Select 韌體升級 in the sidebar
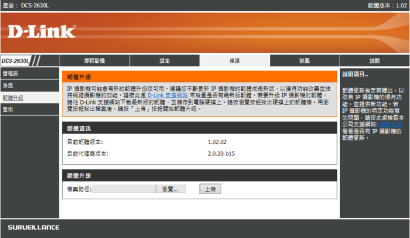410x238 pixels. click(x=30, y=98)
